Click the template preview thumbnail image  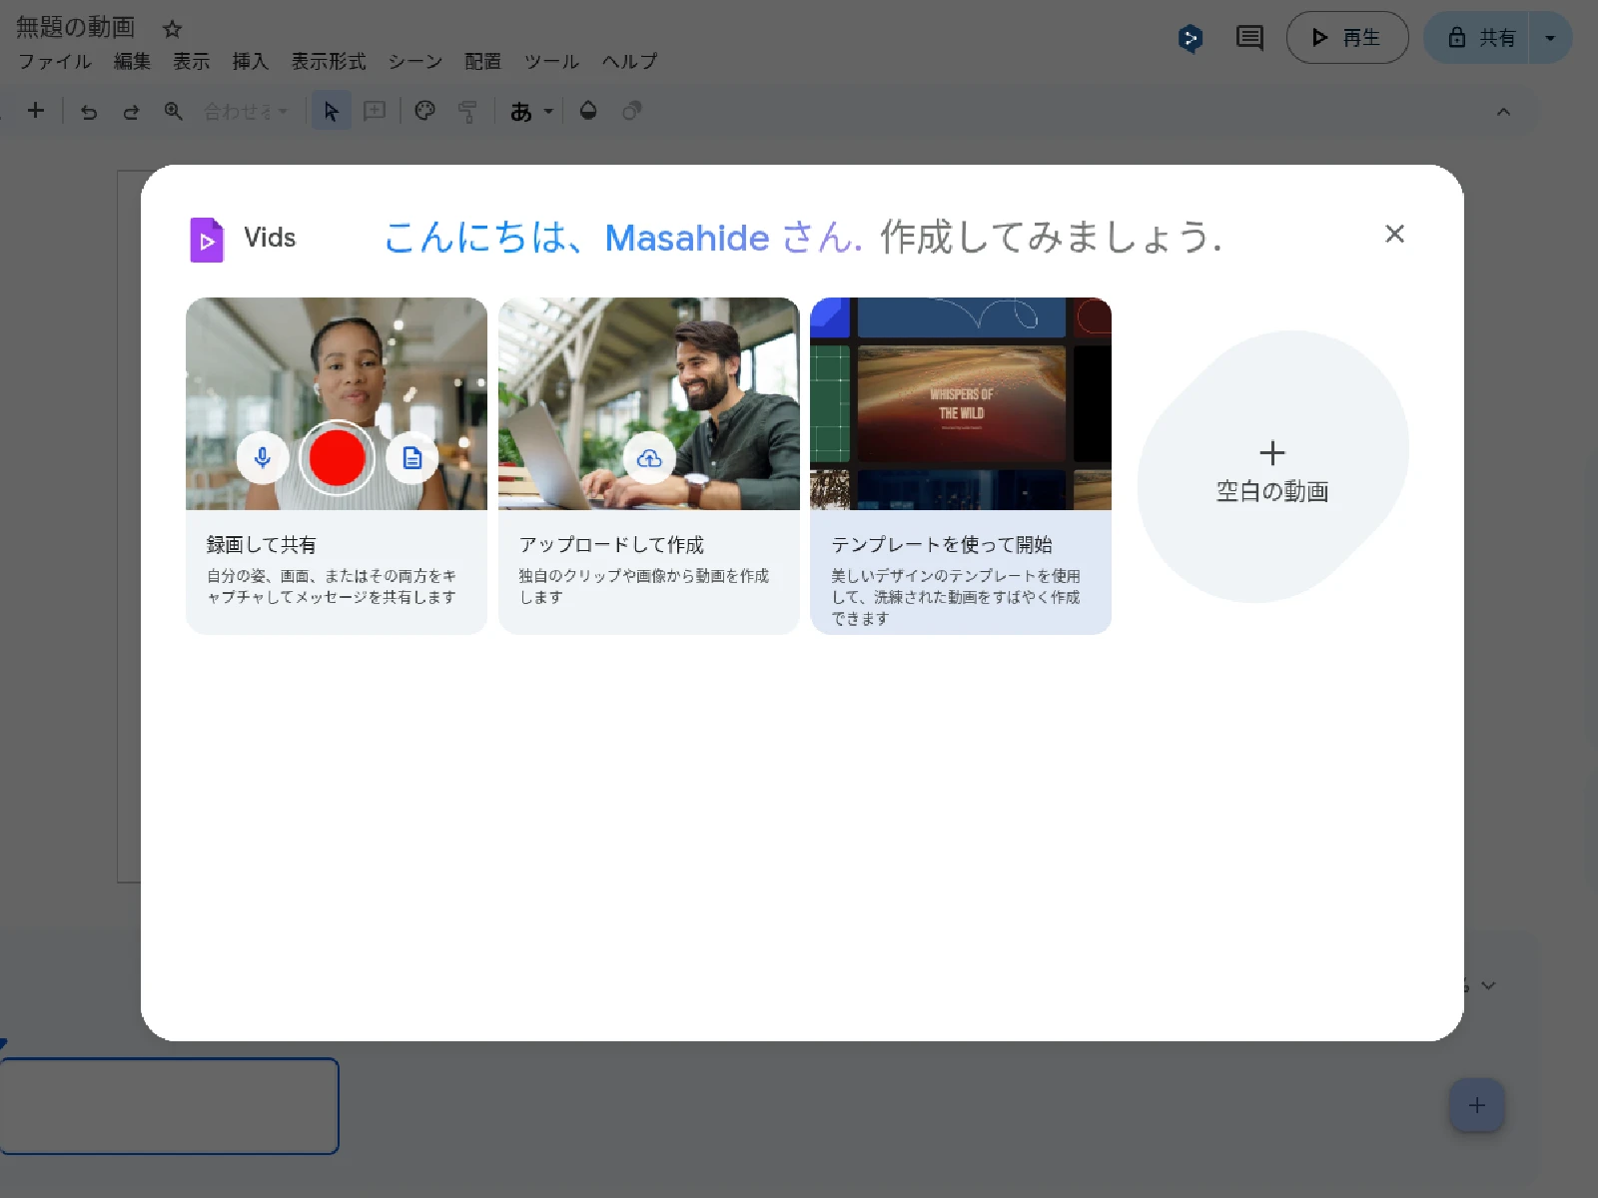(961, 403)
